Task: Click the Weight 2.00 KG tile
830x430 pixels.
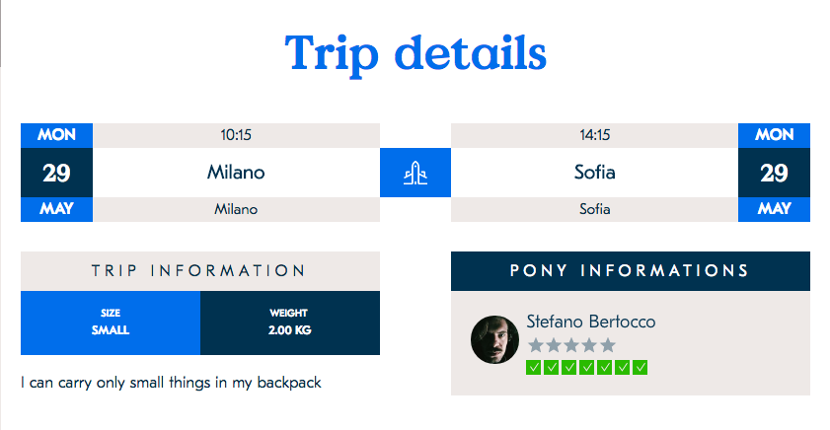Action: tap(289, 322)
